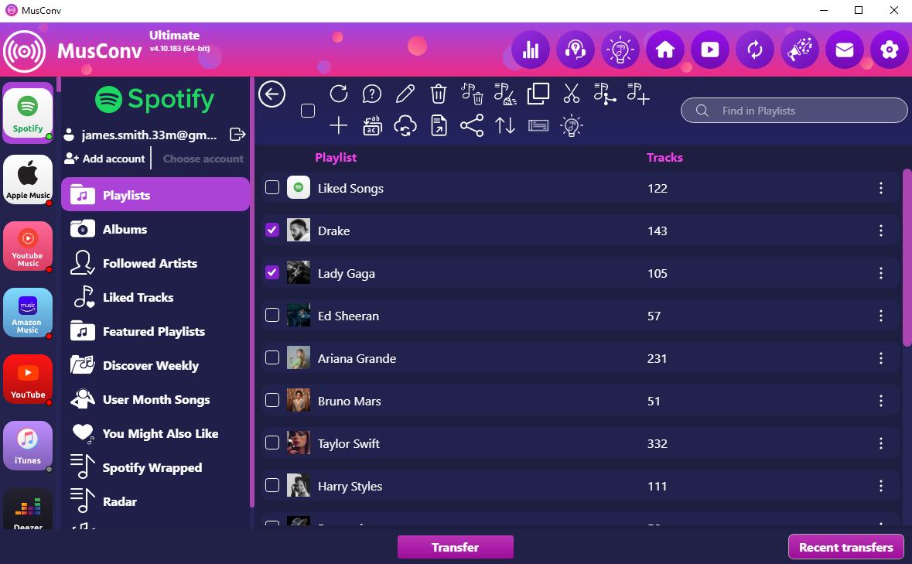
Task: Open the Drake row options menu
Action: (880, 231)
